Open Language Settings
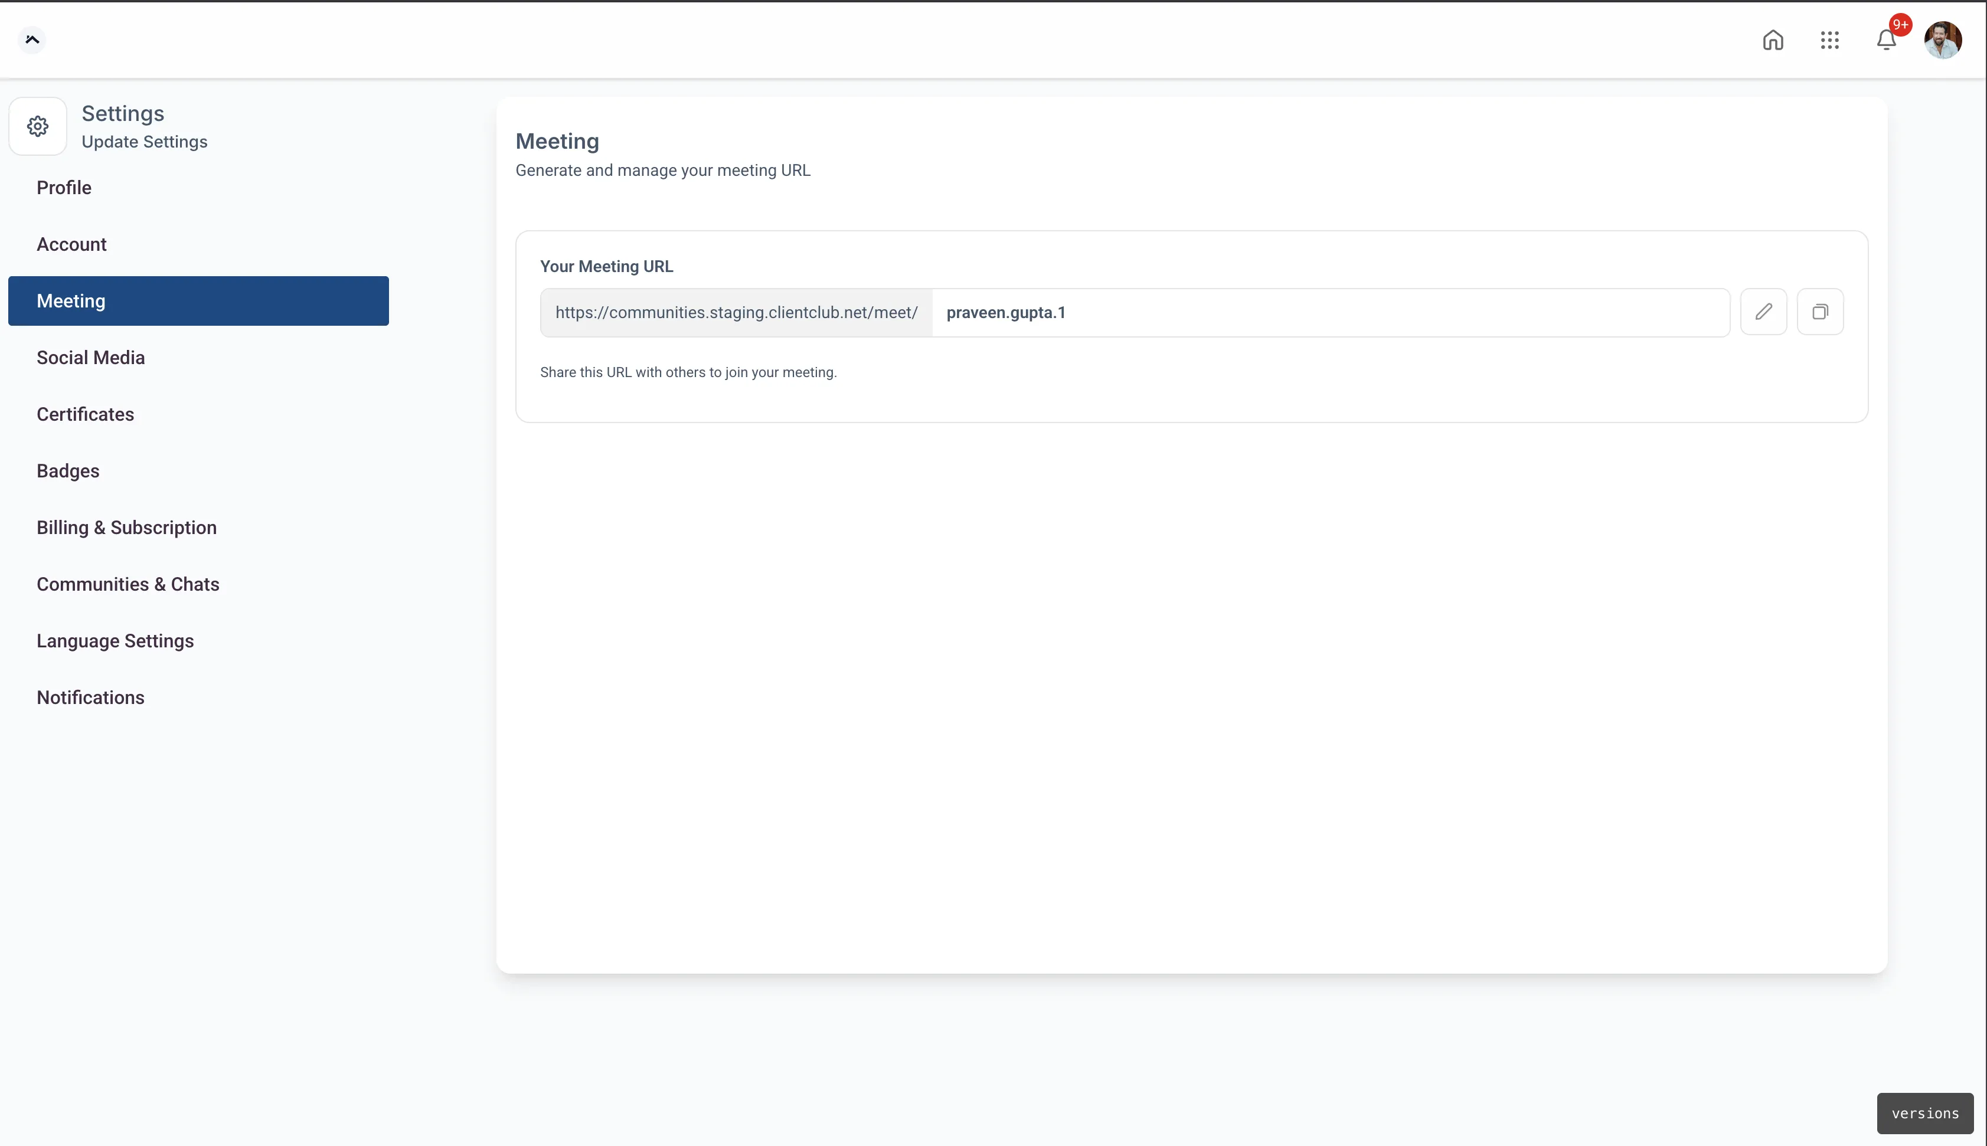1987x1146 pixels. [x=115, y=641]
